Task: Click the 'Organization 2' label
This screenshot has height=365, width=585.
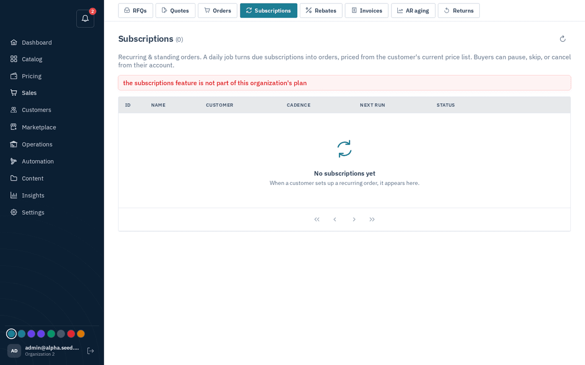Action: point(40,354)
